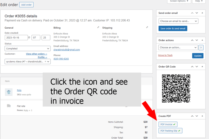Click the Tax value $2
Image resolution: width=209 pixels, height=139 pixels.
click(146, 132)
